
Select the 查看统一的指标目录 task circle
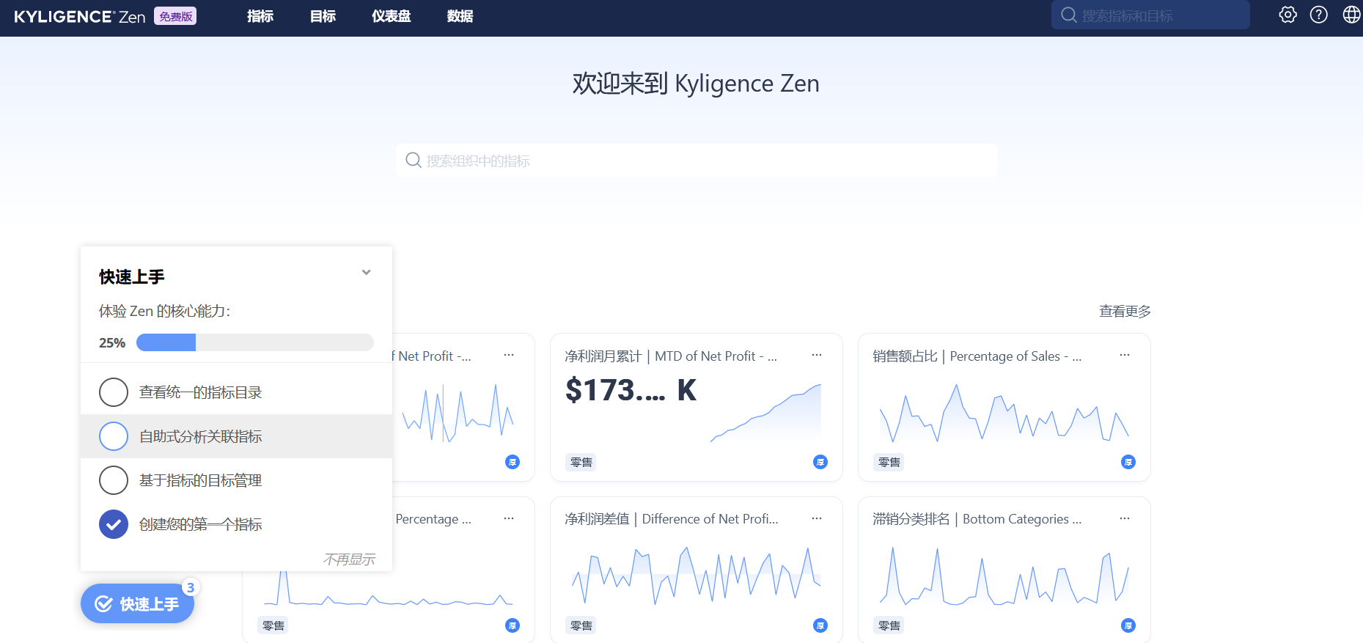(114, 392)
